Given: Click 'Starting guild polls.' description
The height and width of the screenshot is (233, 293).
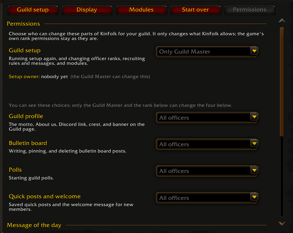Looking at the screenshot, I should (x=31, y=178).
